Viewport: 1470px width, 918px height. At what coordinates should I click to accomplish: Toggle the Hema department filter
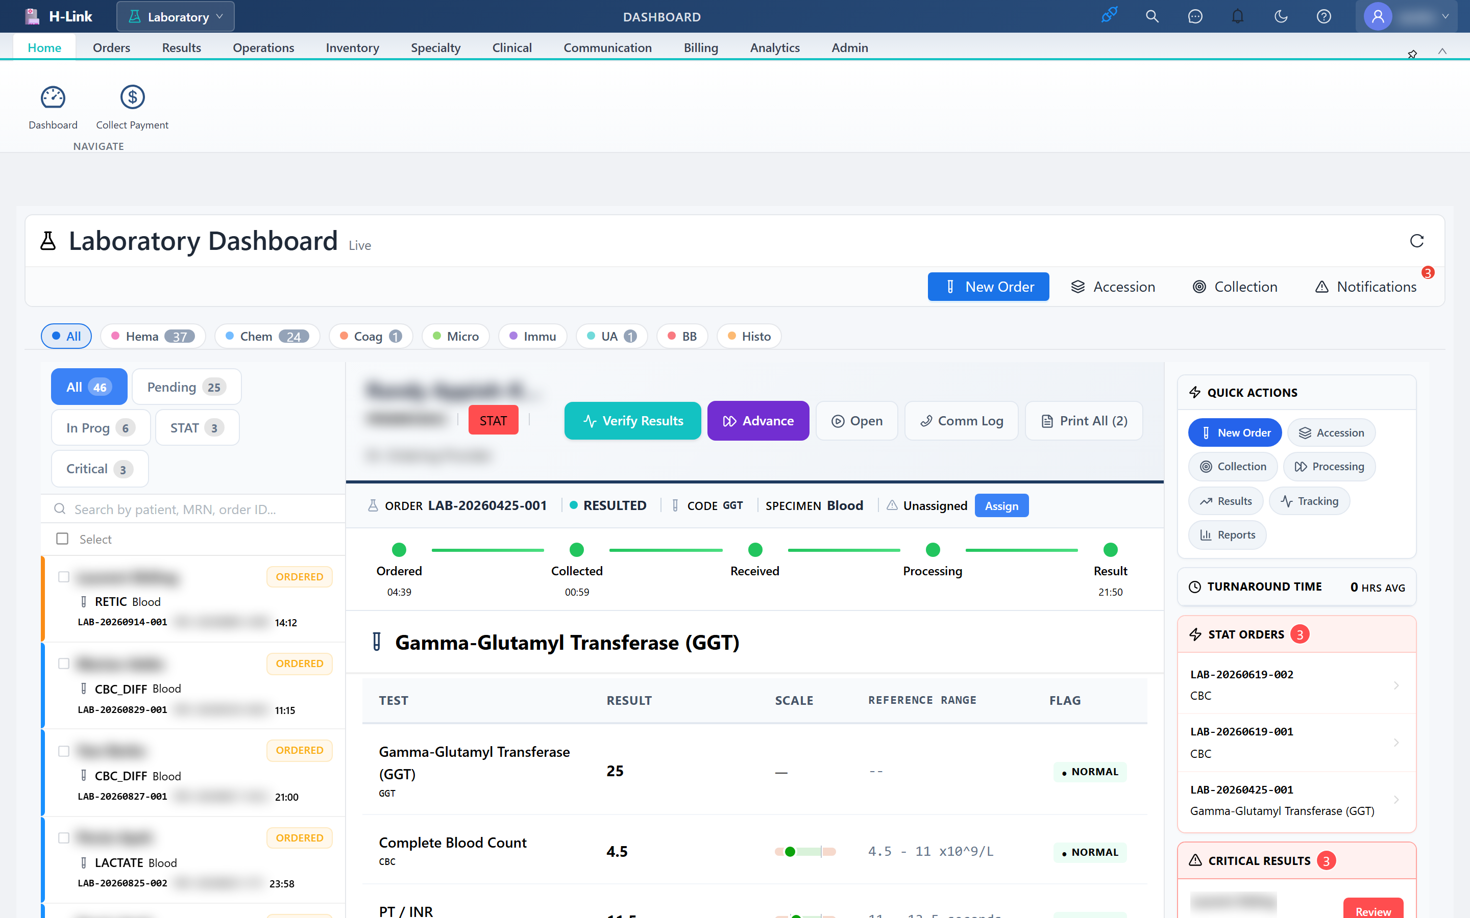(153, 337)
